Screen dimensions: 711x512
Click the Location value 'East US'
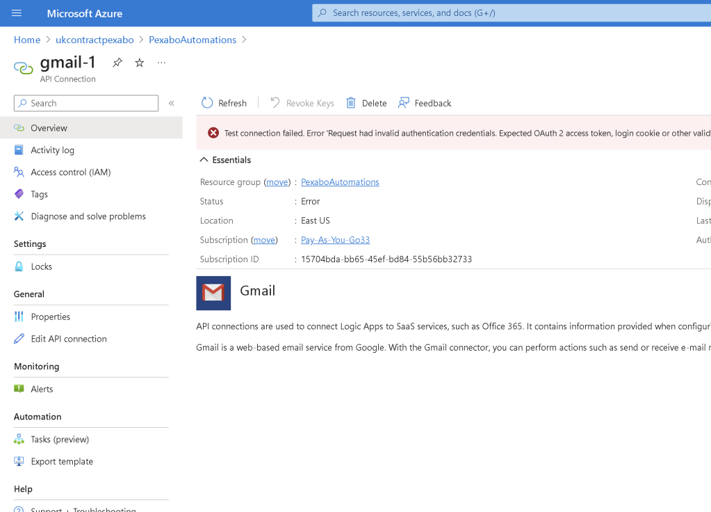316,221
